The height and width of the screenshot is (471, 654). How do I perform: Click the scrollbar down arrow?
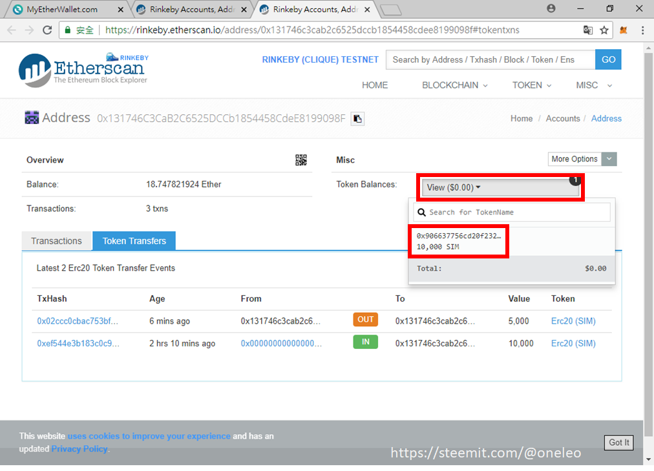[x=648, y=460]
